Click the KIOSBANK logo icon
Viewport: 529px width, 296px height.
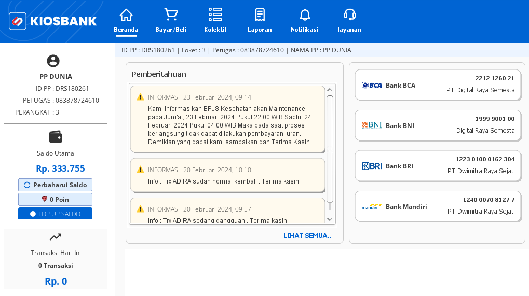coord(18,21)
